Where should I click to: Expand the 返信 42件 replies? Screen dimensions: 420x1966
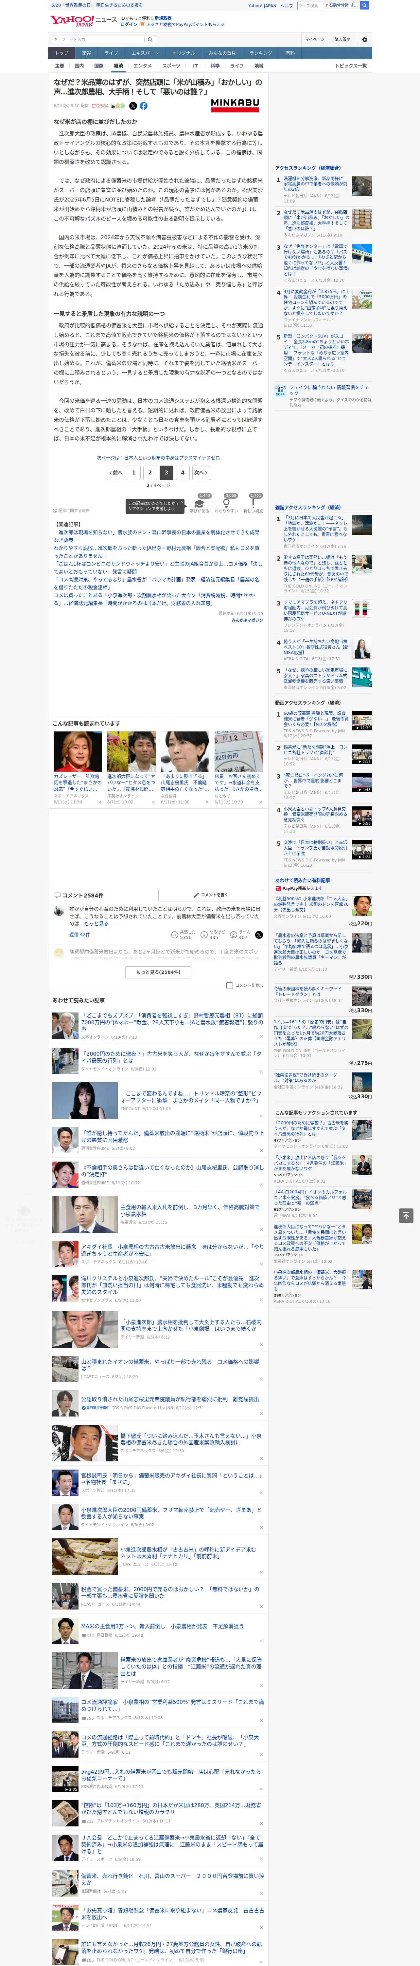79,934
